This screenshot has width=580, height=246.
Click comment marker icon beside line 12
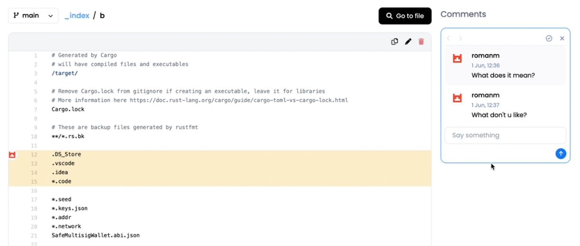pos(12,155)
